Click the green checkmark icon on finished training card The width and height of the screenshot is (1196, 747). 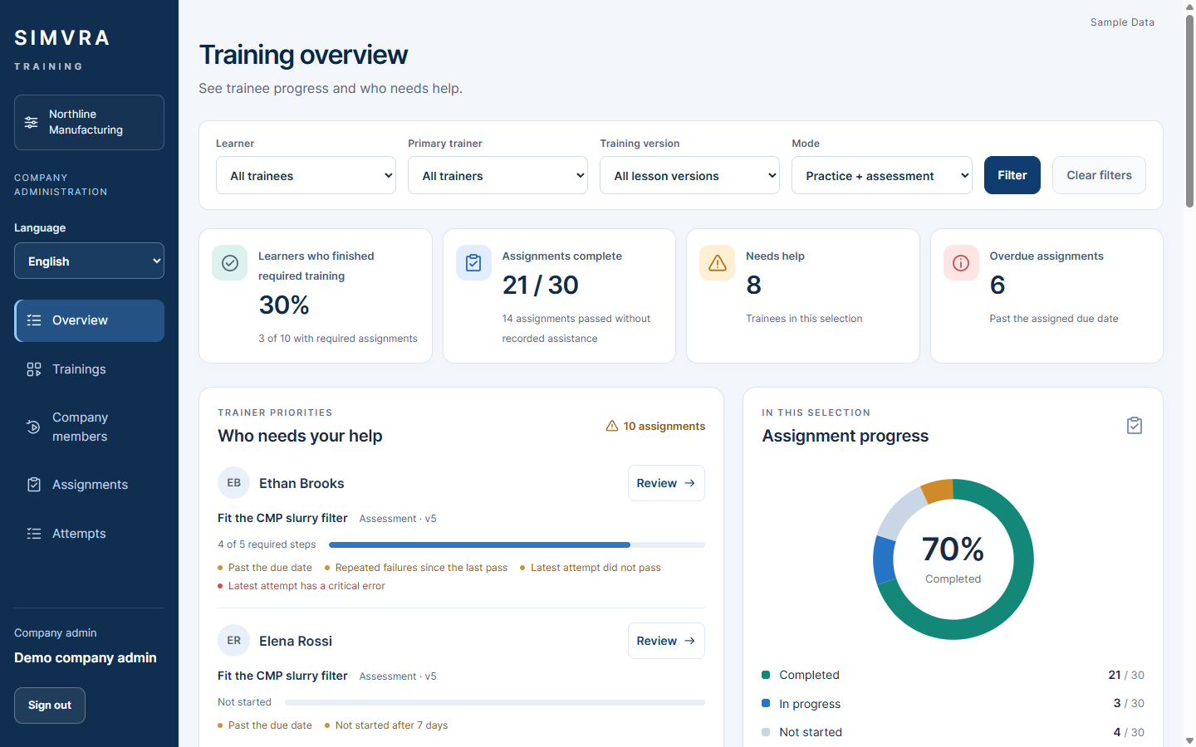coord(230,263)
